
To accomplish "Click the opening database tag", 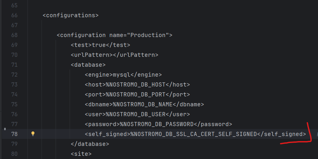I will tap(88, 65).
